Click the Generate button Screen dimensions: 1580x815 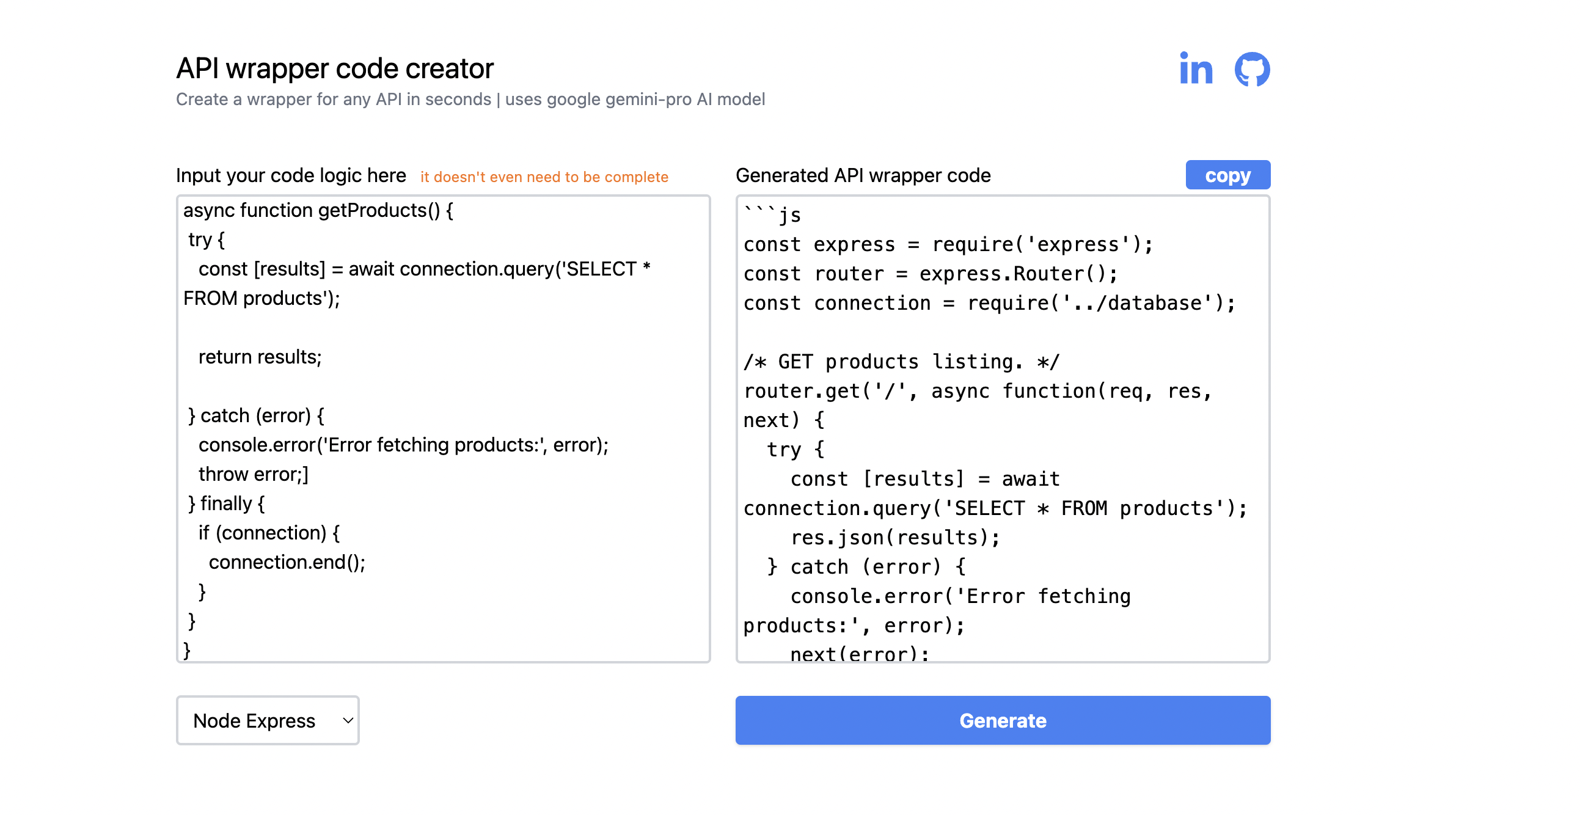pyautogui.click(x=1002, y=720)
